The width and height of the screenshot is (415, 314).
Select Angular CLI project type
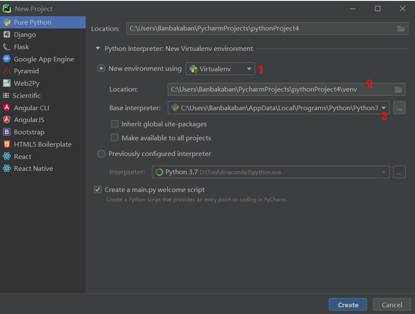pos(43,108)
